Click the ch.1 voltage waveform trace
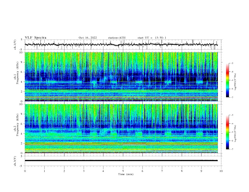 (x=121, y=45)
